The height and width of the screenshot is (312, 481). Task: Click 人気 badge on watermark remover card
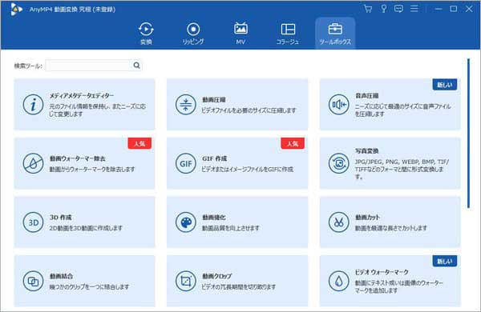139,143
